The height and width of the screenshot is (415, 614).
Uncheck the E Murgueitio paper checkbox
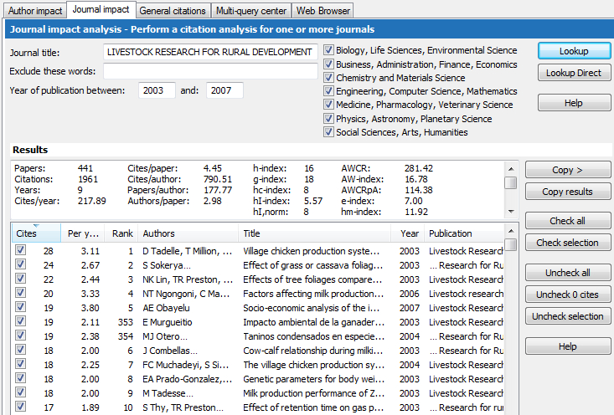pos(20,321)
